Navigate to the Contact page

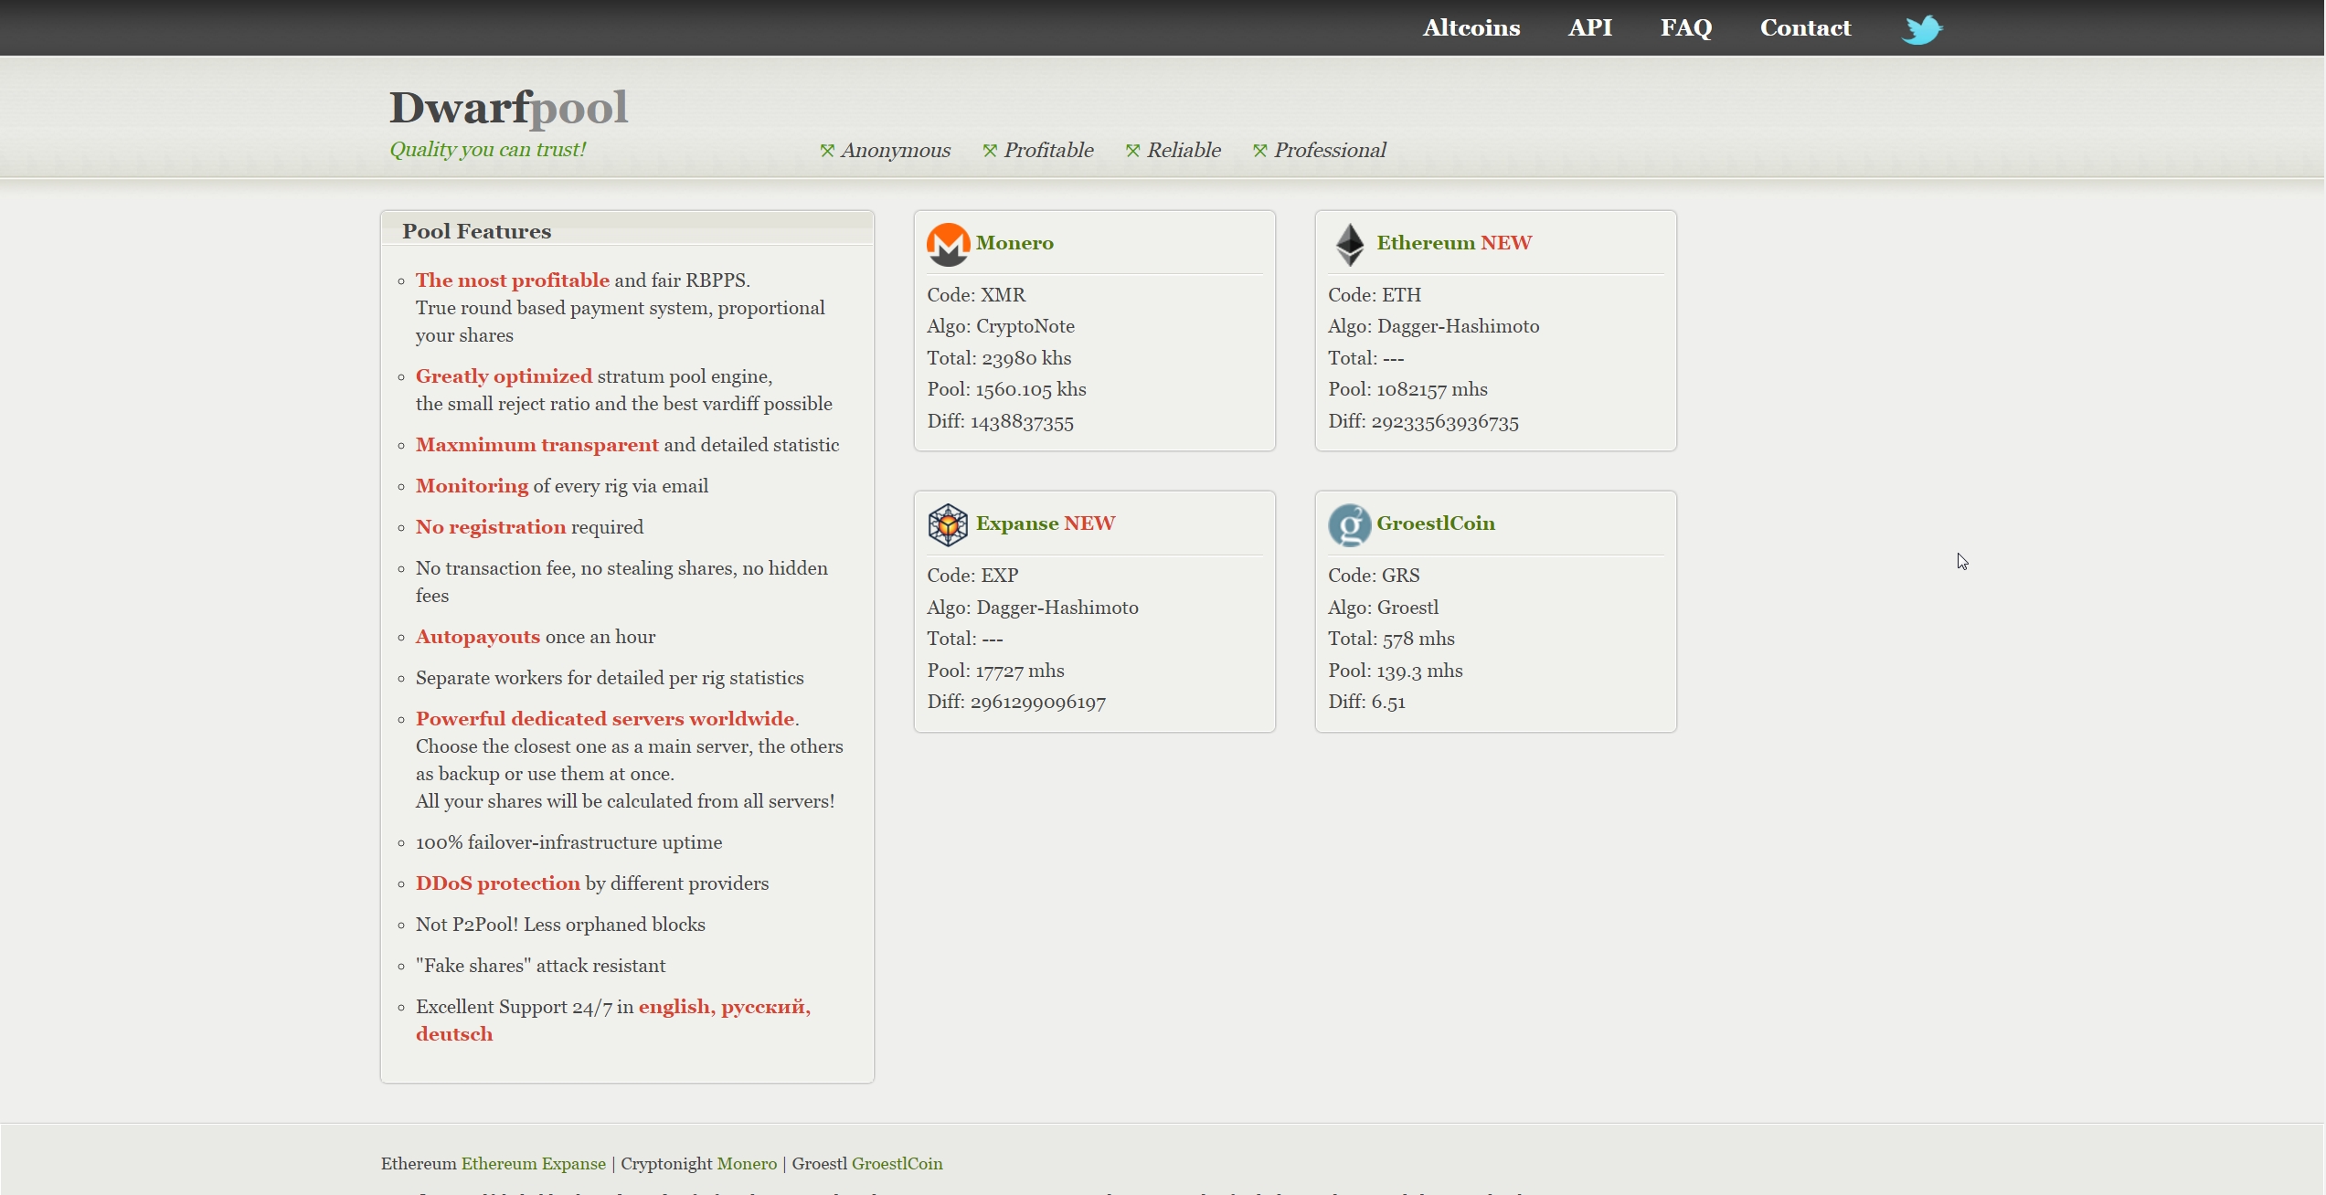coord(1805,28)
